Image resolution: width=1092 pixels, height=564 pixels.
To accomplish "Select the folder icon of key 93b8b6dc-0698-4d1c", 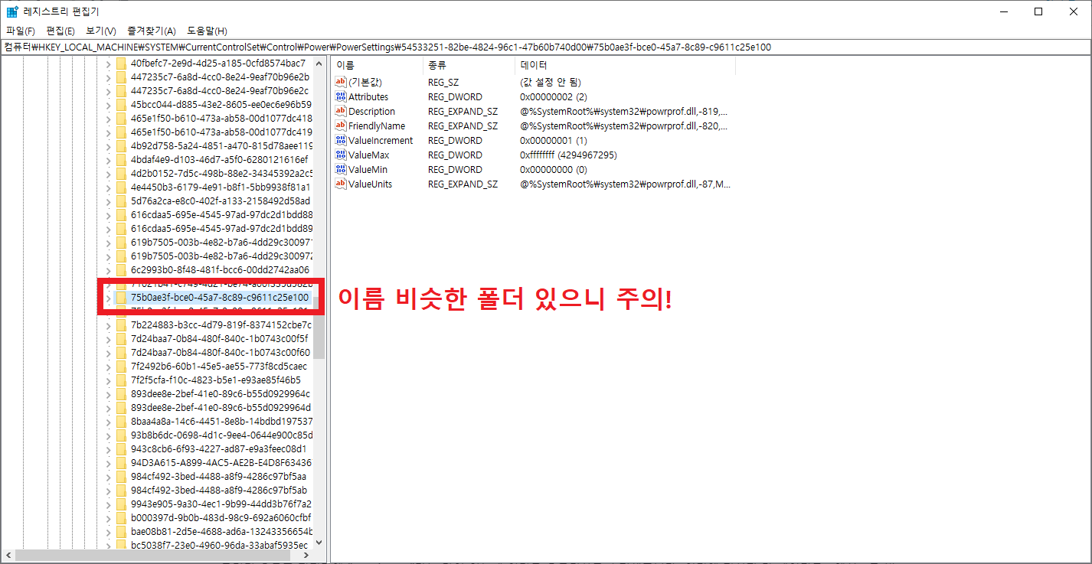I will (x=121, y=435).
